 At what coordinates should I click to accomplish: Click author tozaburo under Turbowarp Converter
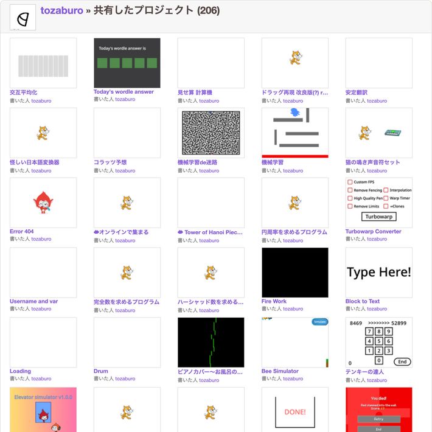coord(377,239)
